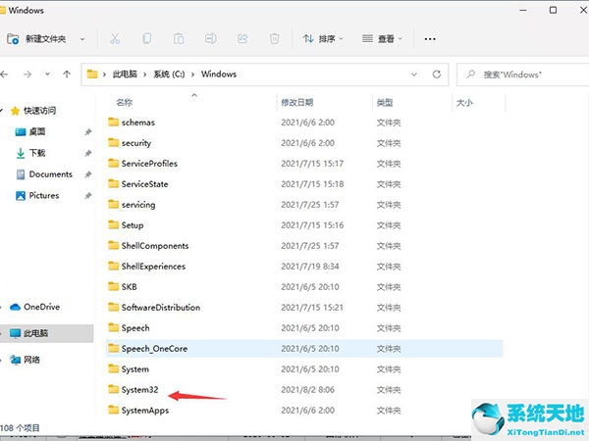Click the Refresh icon by address bar

(437, 74)
